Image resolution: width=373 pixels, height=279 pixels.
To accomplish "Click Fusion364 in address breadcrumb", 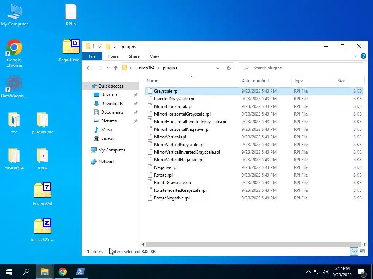I will pos(145,68).
